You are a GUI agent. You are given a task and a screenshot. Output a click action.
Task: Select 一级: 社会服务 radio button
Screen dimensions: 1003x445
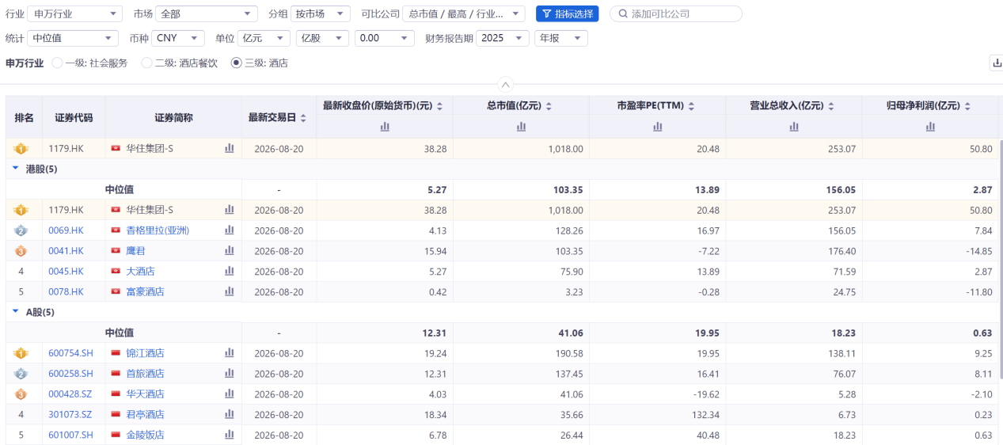pos(57,63)
